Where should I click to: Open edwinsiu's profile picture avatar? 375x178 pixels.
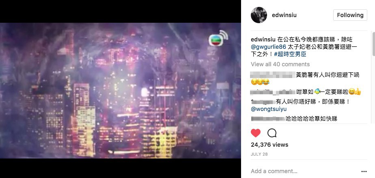pyautogui.click(x=259, y=15)
